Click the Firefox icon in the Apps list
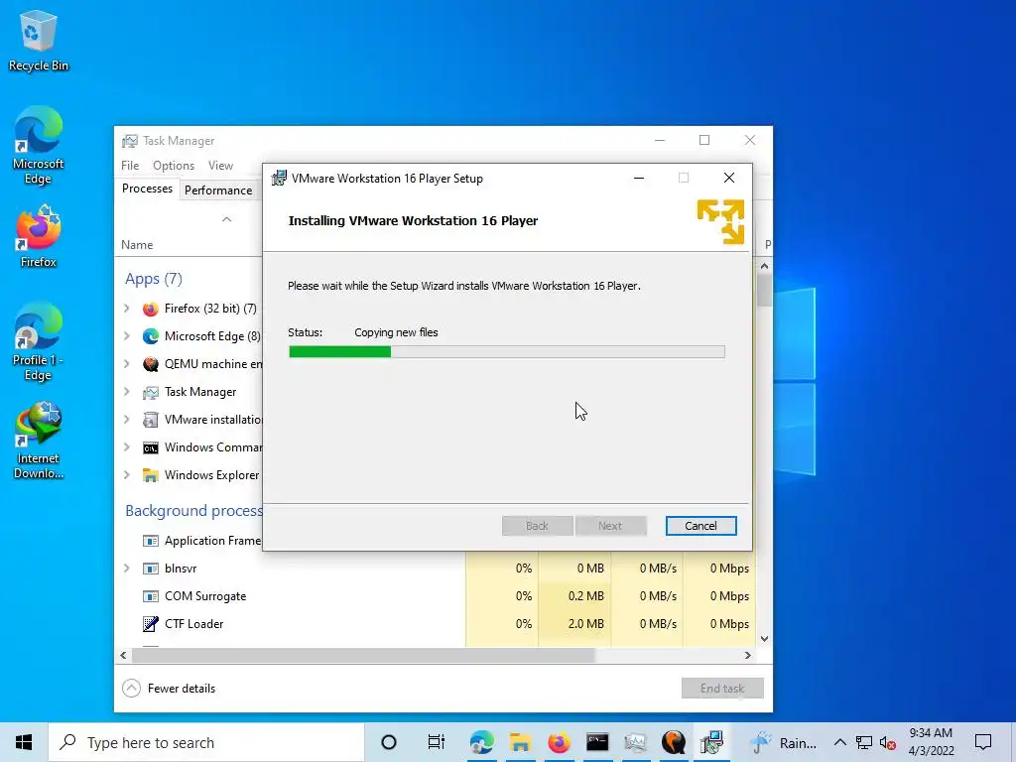Screen dimensions: 1016x762 point(151,310)
